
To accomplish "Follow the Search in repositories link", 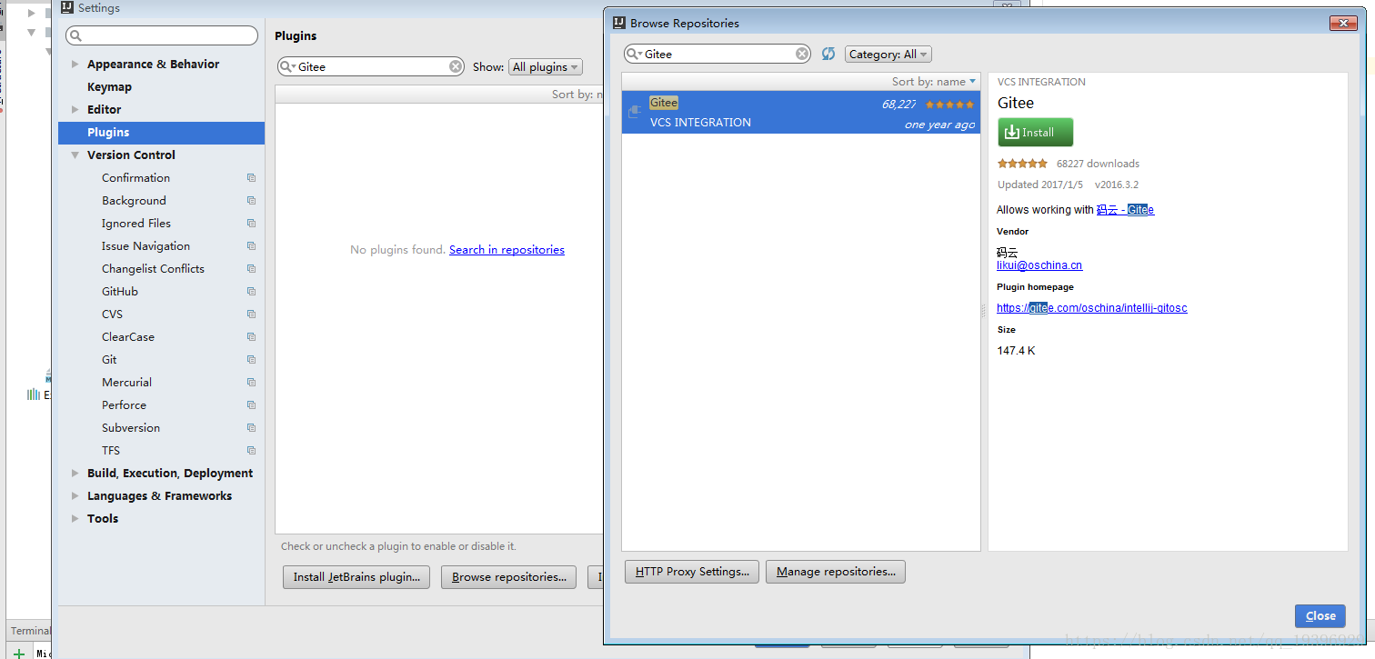I will [507, 250].
